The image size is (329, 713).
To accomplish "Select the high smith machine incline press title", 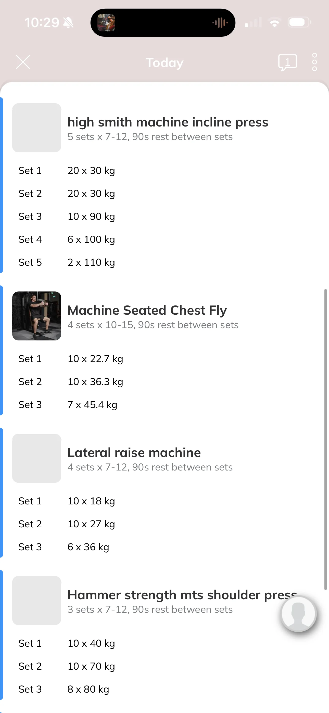I will [168, 122].
